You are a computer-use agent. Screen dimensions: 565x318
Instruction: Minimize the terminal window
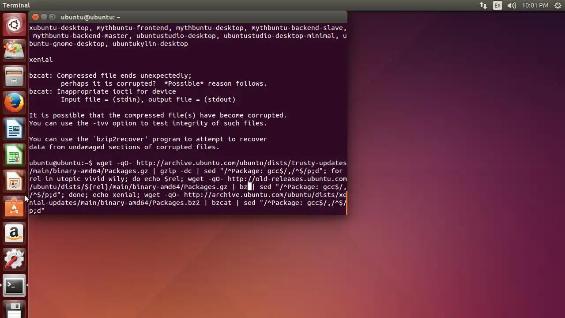tap(44, 17)
